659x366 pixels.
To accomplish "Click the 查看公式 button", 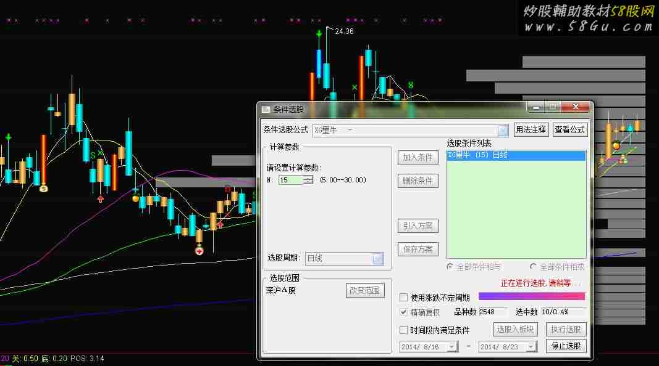I will click(x=569, y=129).
